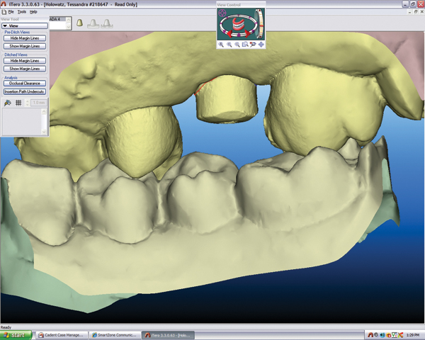The image size is (425, 340).
Task: Click the reset view icon with red flag
Action: click(x=253, y=44)
